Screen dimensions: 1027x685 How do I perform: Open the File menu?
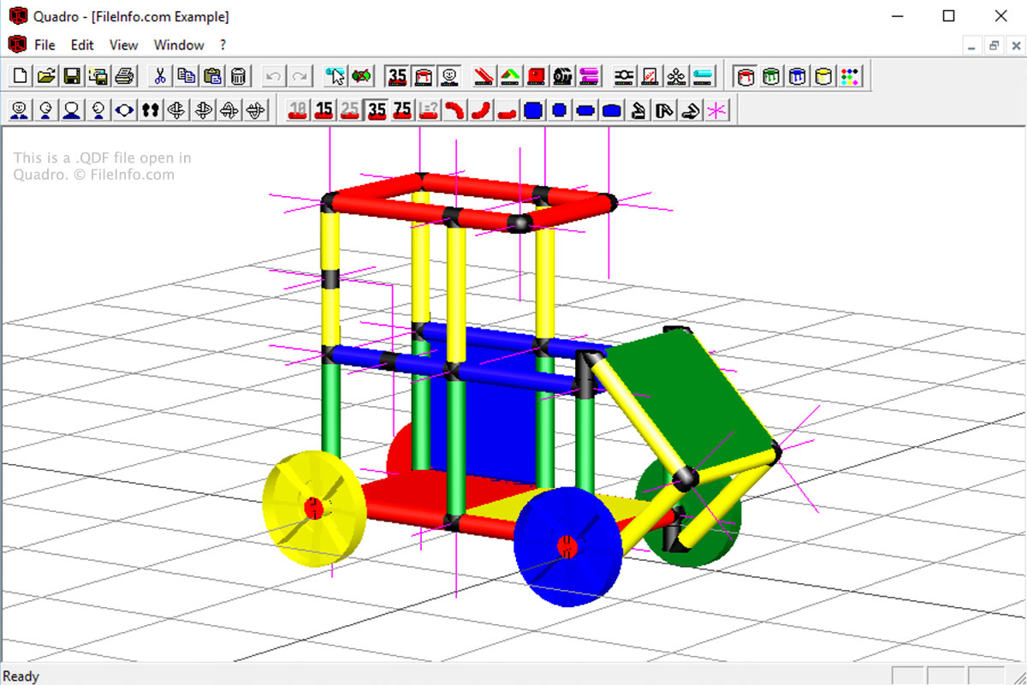45,45
